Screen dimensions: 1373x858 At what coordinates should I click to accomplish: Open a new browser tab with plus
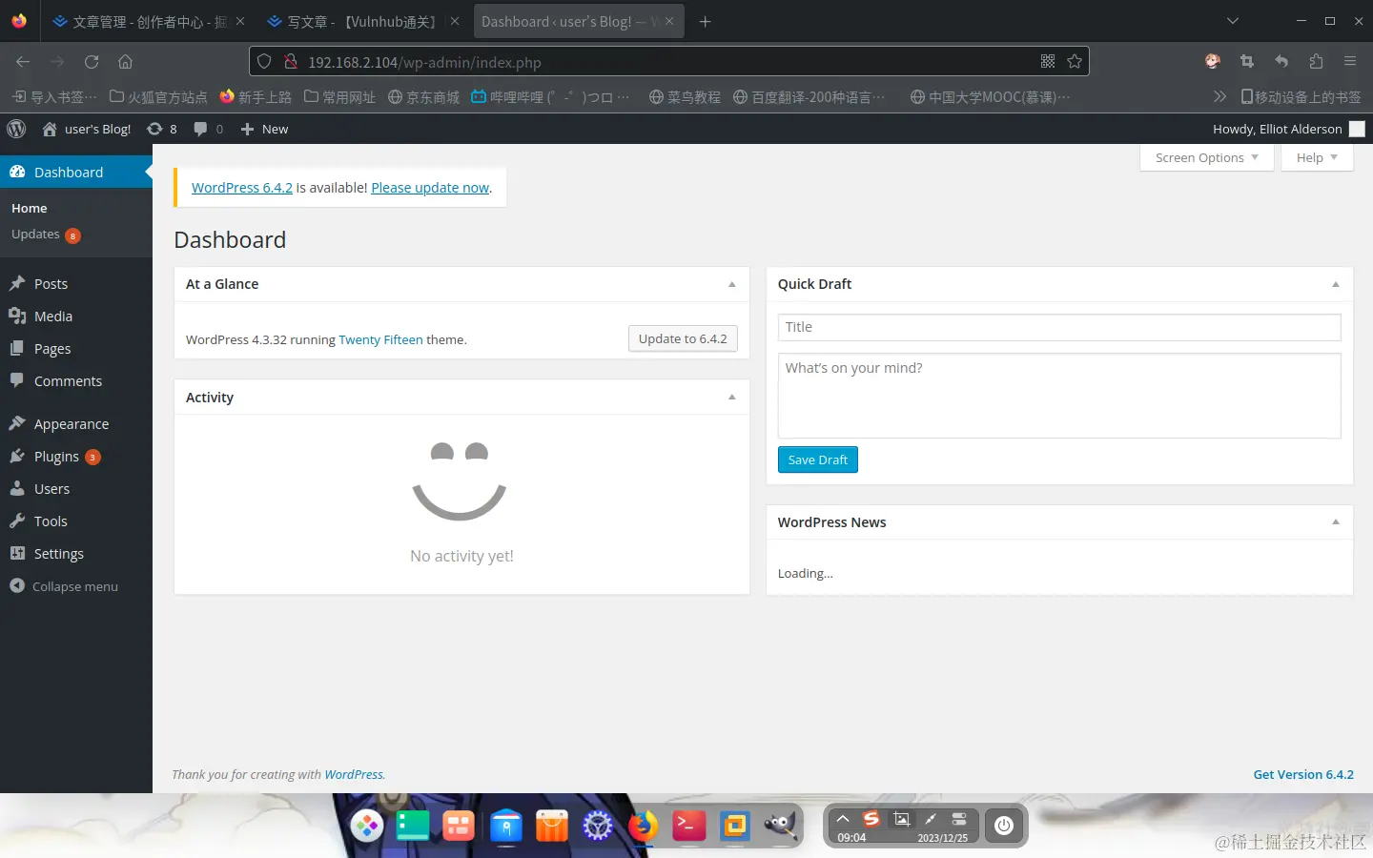point(705,21)
